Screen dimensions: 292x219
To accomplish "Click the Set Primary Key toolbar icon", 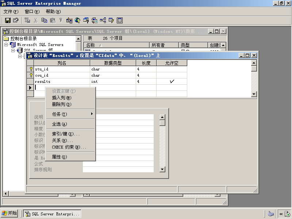I will pos(61,20).
